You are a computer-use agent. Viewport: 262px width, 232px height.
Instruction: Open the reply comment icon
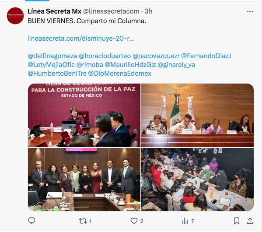click(31, 221)
